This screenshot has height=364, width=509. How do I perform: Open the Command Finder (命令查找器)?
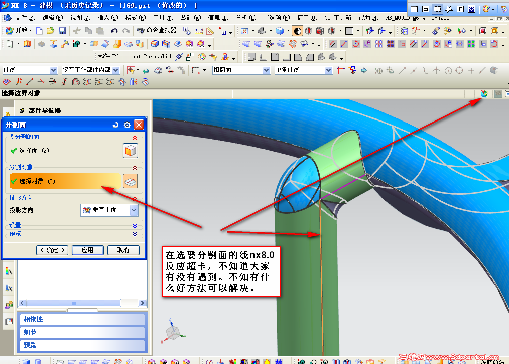(x=156, y=30)
